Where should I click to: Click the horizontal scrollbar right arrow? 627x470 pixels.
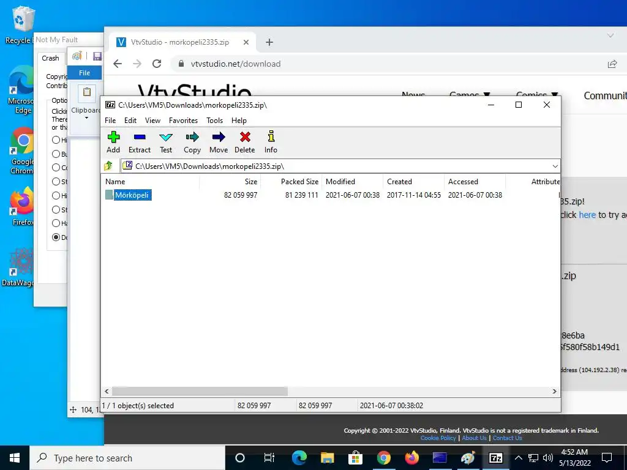tap(554, 391)
